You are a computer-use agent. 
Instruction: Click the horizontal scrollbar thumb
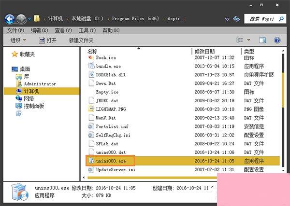152,178
